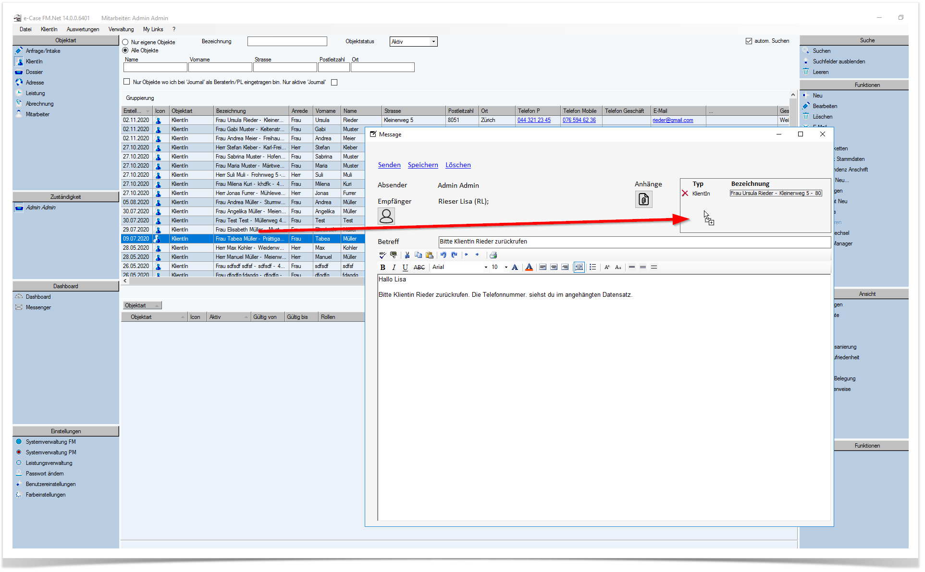The width and height of the screenshot is (925, 572).
Task: Click the attachment paperclip icon under Anhänge
Action: point(643,199)
